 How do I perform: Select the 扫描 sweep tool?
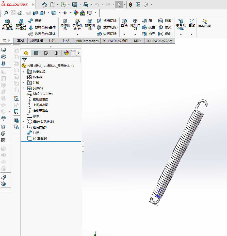pyautogui.click(x=35, y=21)
